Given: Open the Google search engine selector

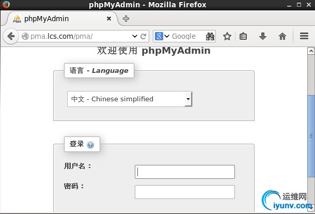Looking at the screenshot, I should [162, 36].
